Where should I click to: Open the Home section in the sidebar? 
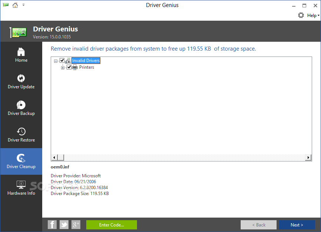click(21, 55)
